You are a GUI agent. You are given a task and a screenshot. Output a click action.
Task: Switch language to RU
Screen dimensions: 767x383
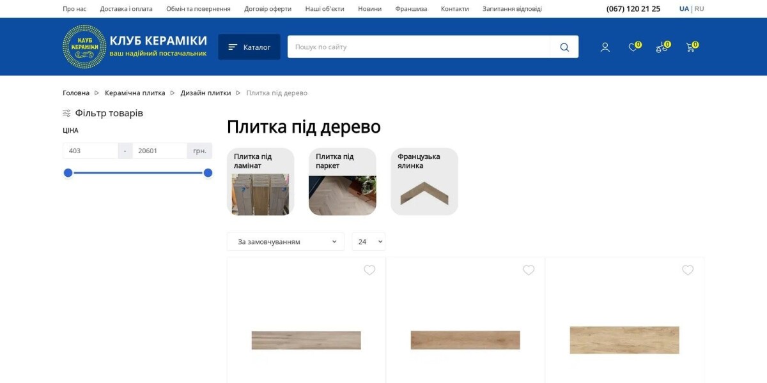pyautogui.click(x=699, y=9)
